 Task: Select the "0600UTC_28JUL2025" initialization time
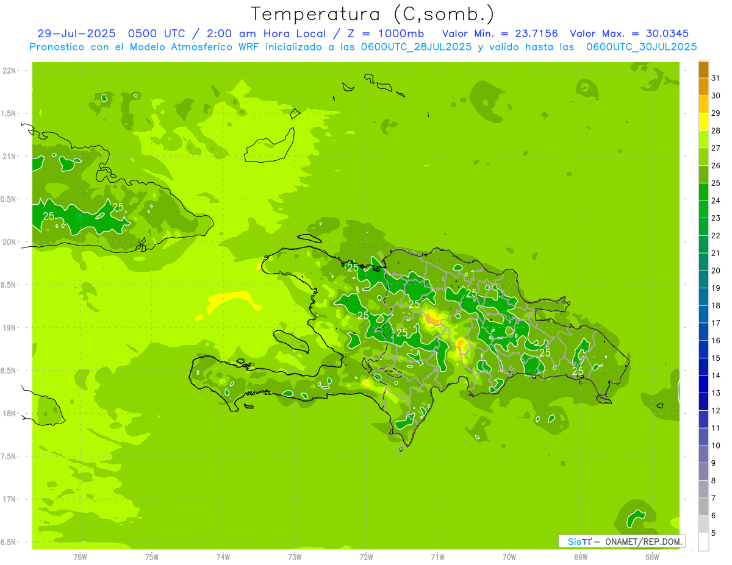[416, 47]
